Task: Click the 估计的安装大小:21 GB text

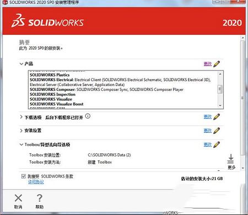Action: pos(202,179)
